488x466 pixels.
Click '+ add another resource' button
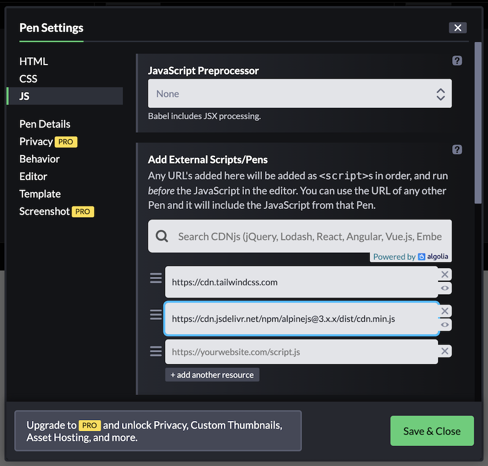click(x=212, y=374)
